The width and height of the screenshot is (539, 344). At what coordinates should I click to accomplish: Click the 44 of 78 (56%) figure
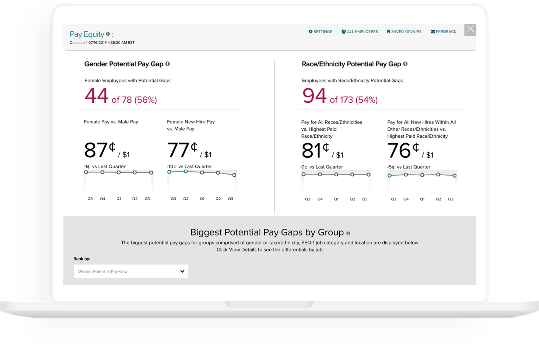click(121, 96)
